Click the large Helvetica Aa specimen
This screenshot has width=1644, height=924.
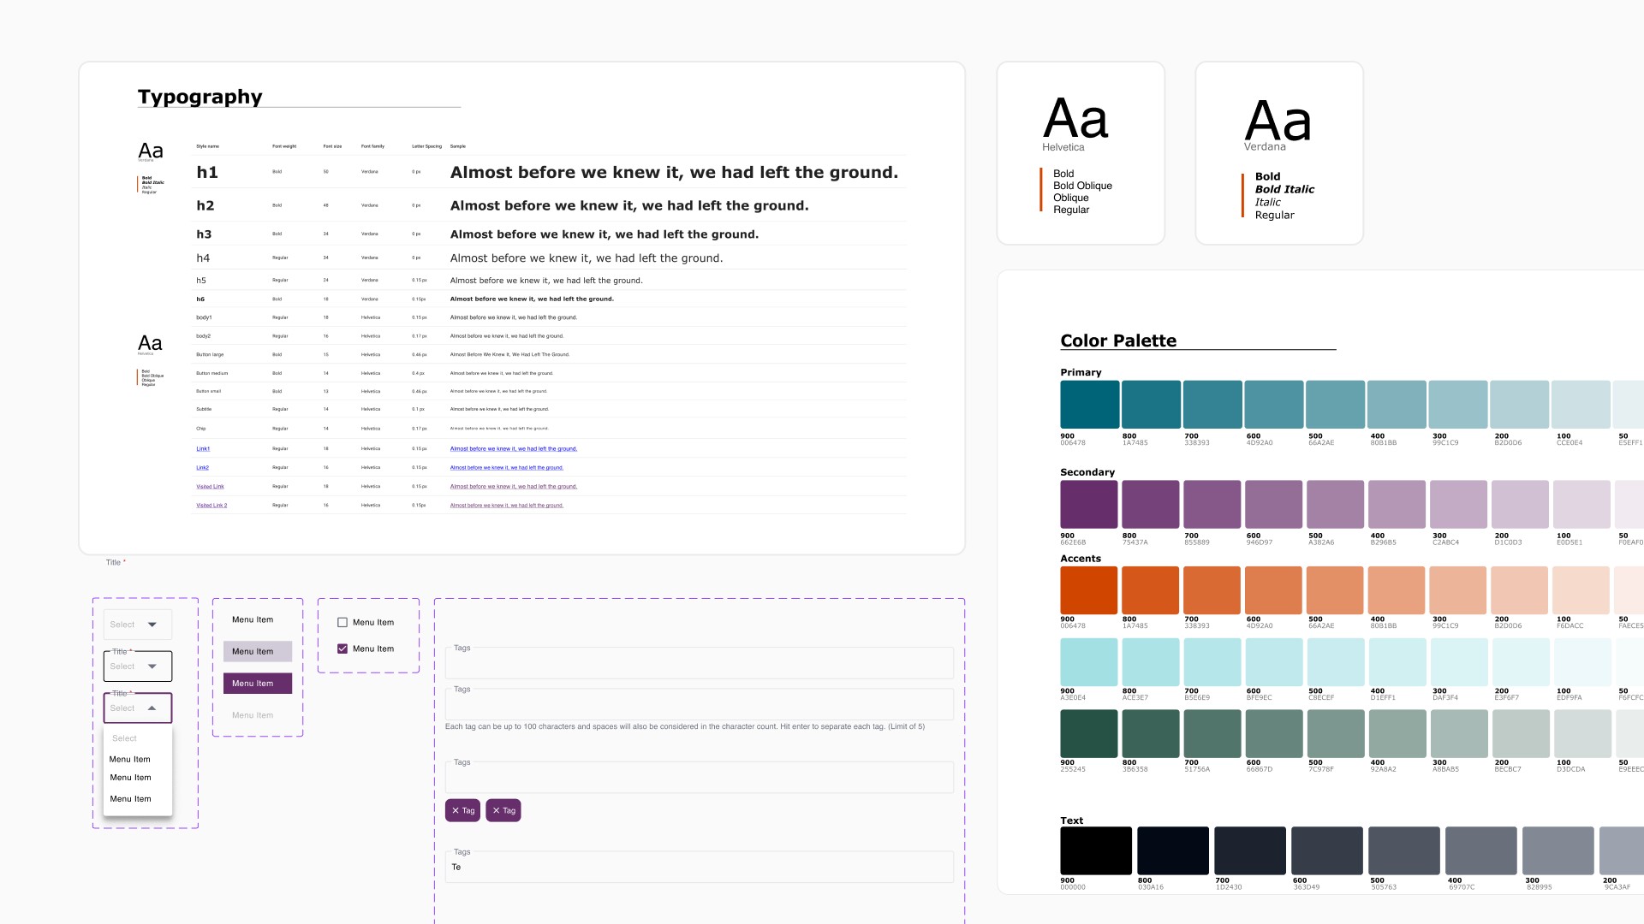pyautogui.click(x=1075, y=119)
